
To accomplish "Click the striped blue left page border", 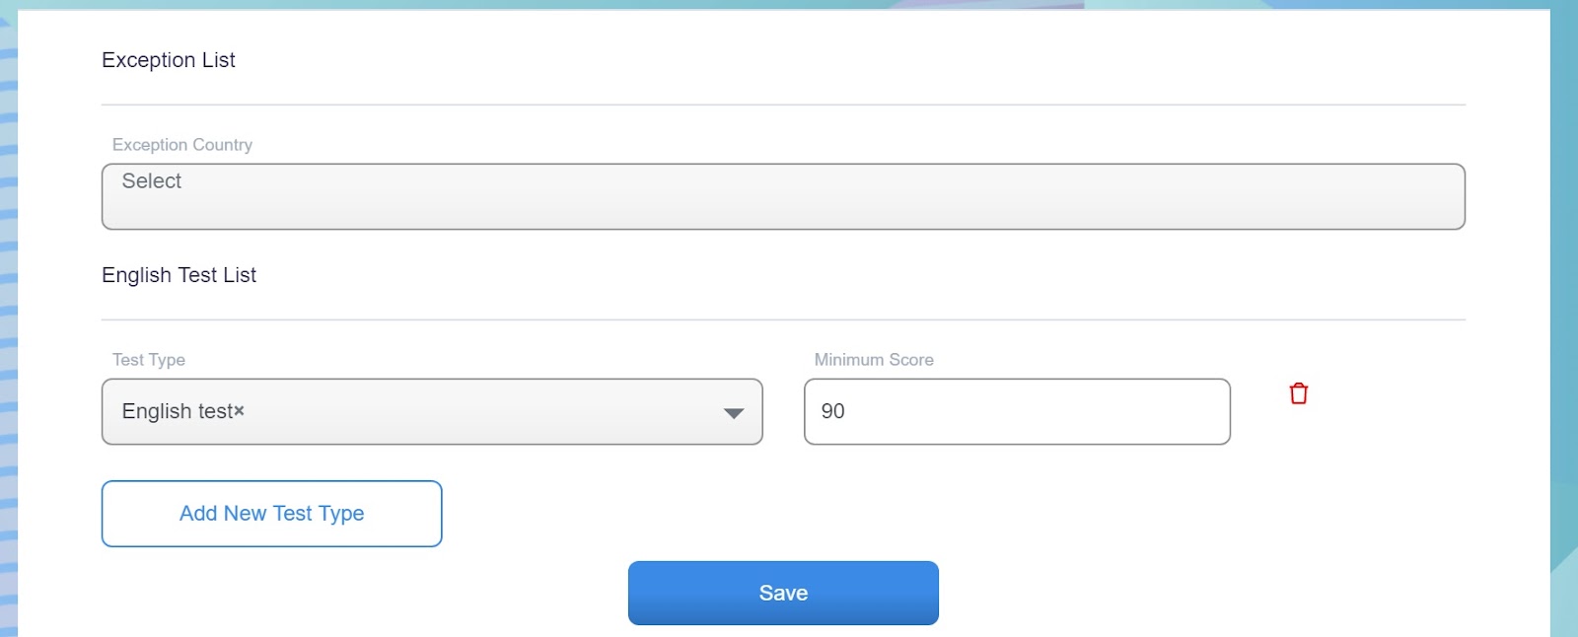I will (x=8, y=325).
